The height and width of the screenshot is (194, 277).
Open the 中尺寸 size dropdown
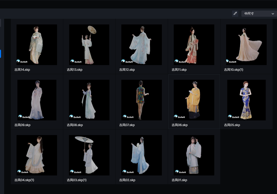(x=259, y=14)
